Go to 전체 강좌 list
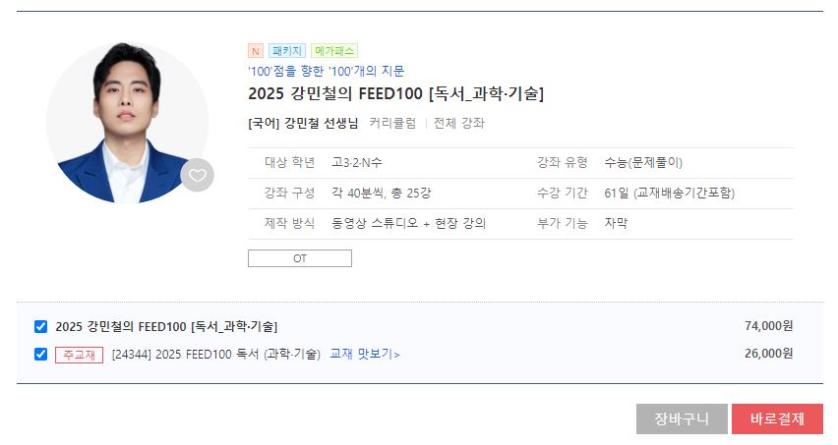Screen dimensions: 838x445 pyautogui.click(x=459, y=123)
